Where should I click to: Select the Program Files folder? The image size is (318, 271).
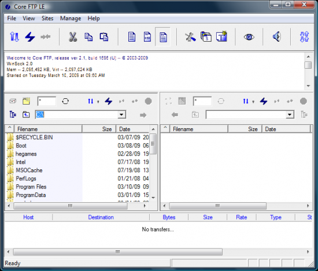click(x=31, y=187)
